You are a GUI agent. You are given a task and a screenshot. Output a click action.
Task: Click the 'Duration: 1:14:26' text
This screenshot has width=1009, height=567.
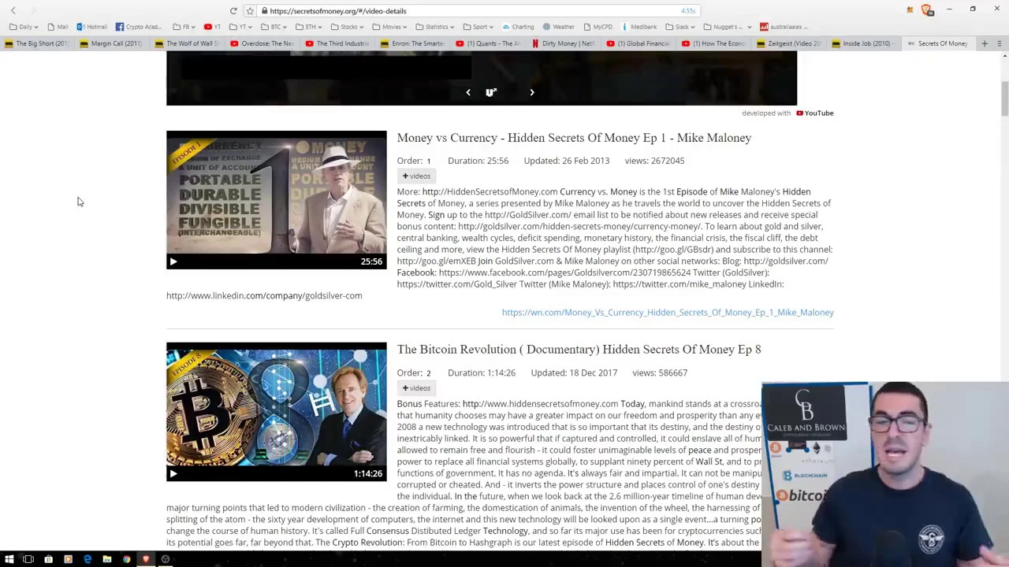pyautogui.click(x=482, y=373)
